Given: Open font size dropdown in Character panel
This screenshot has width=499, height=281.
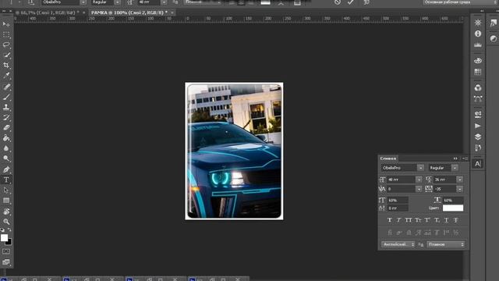Looking at the screenshot, I should 419,180.
